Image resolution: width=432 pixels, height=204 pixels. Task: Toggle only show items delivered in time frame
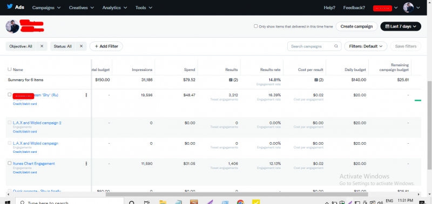(255, 26)
